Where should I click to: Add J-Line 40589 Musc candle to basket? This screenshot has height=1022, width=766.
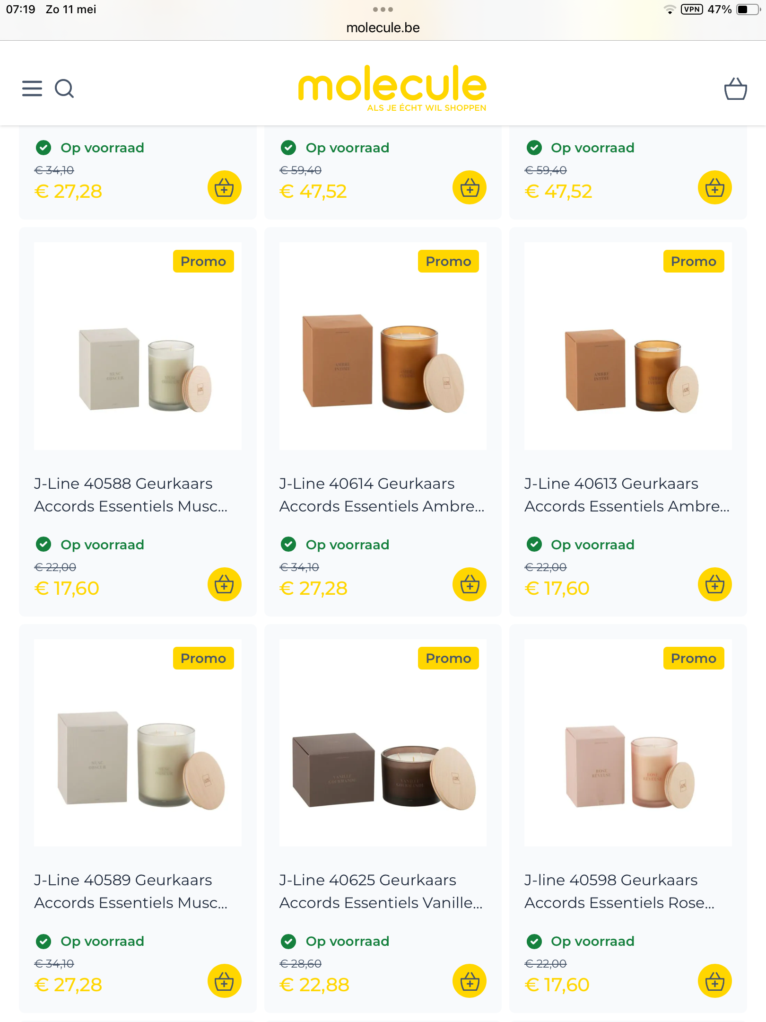click(225, 981)
